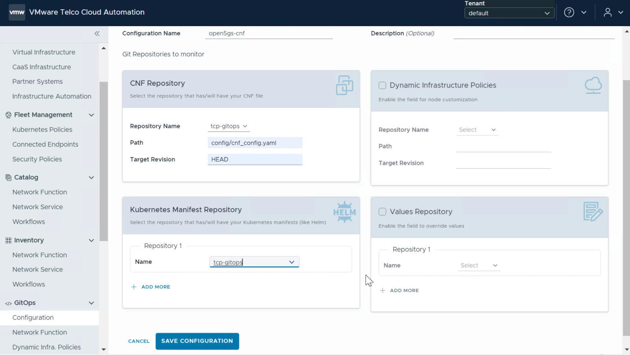Click the Save Configuration button
Viewport: 630px width, 355px height.
point(197,341)
